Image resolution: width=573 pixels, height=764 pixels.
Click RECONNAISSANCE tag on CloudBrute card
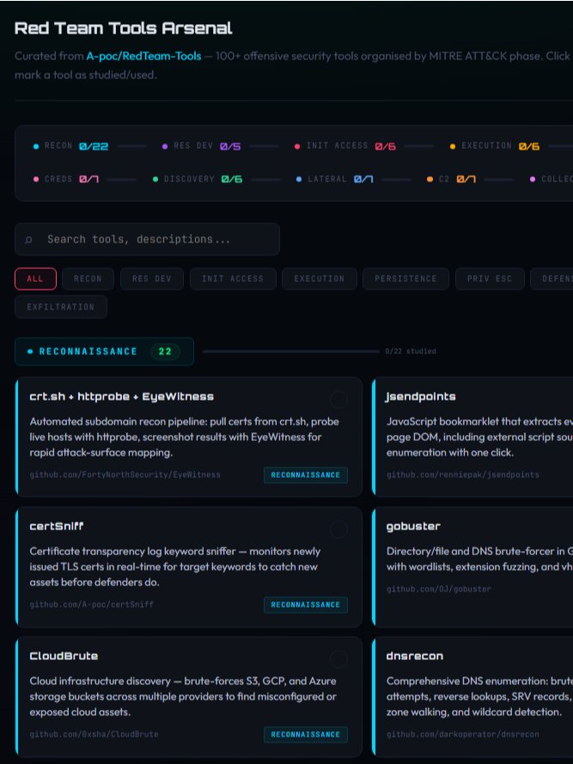(306, 734)
